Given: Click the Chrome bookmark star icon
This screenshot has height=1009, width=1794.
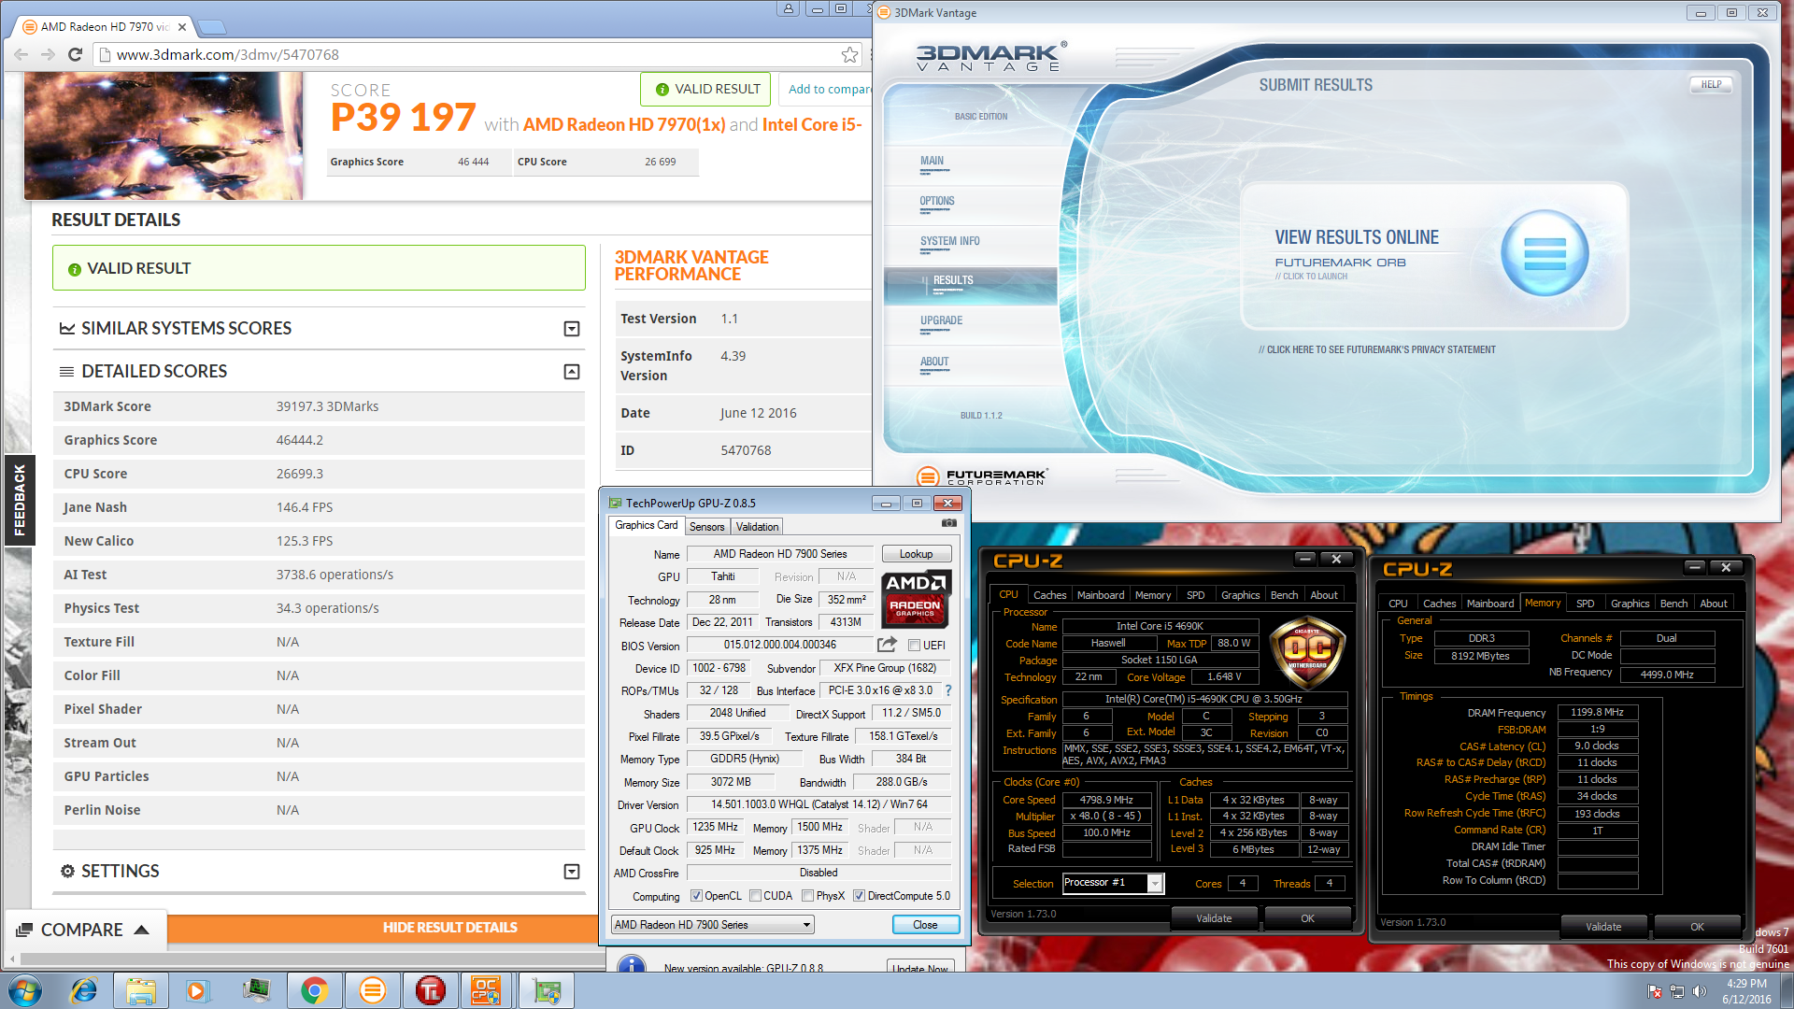Looking at the screenshot, I should coord(849,54).
